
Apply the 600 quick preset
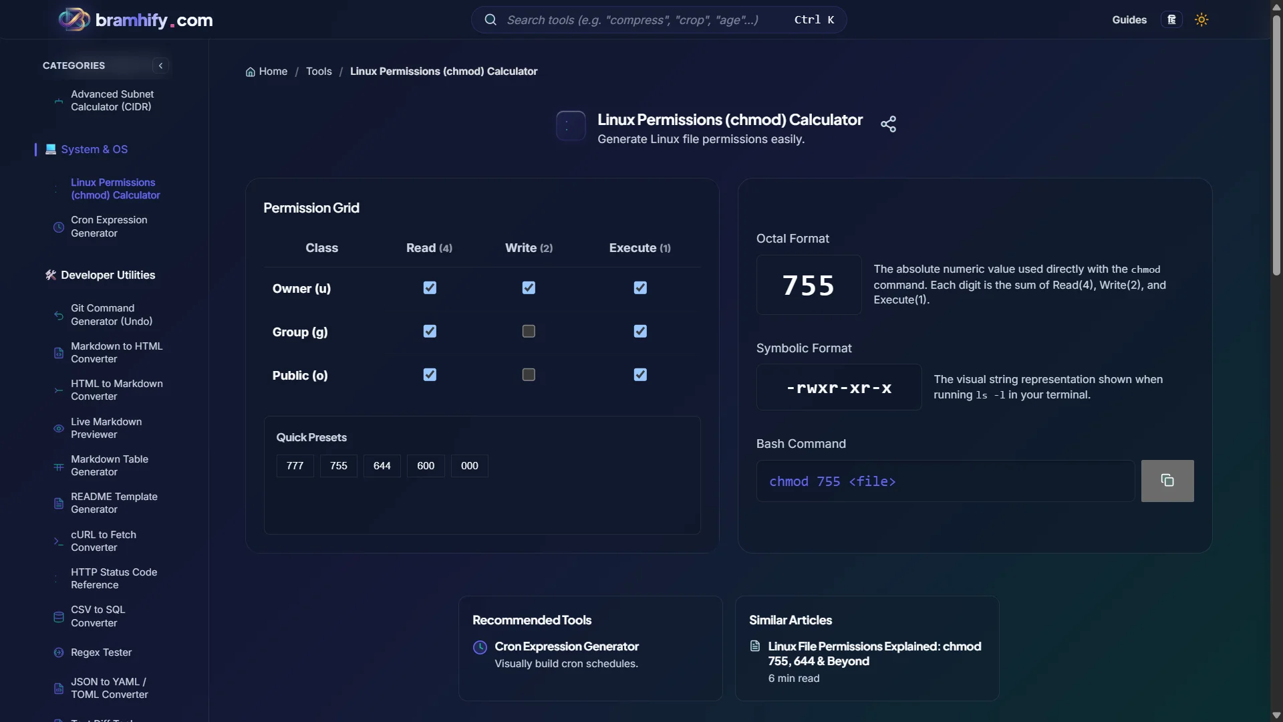[x=426, y=466]
